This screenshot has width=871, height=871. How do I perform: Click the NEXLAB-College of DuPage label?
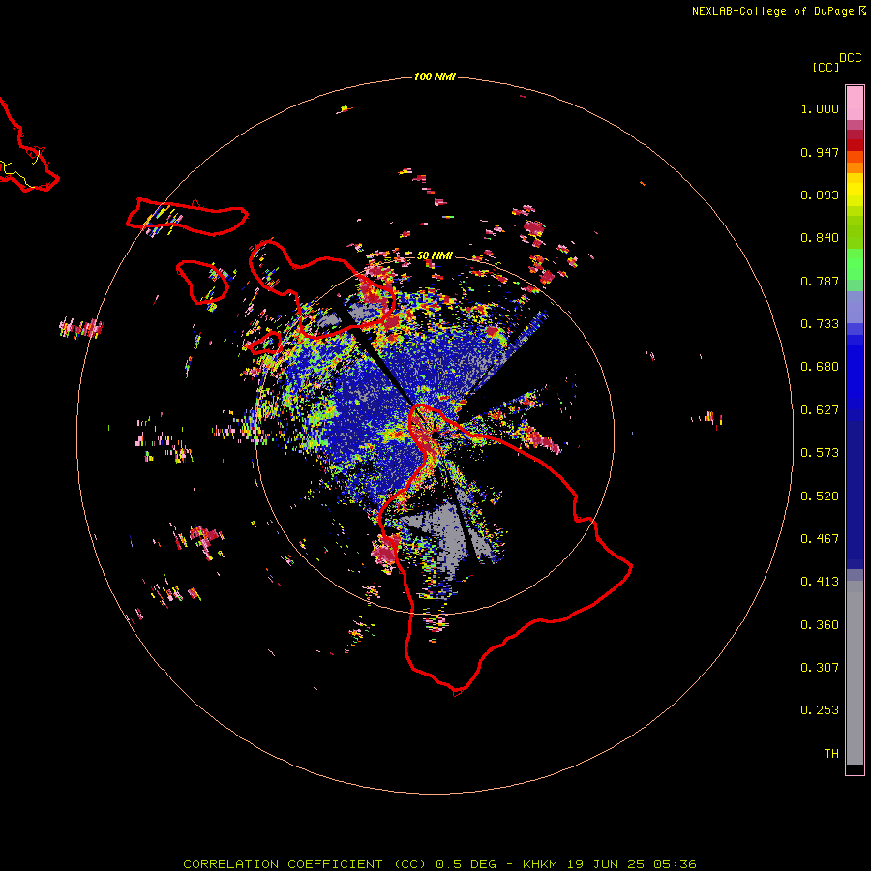(772, 11)
